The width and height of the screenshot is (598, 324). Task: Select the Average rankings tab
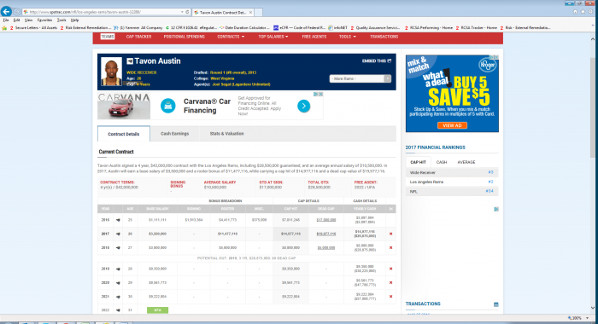(x=466, y=162)
